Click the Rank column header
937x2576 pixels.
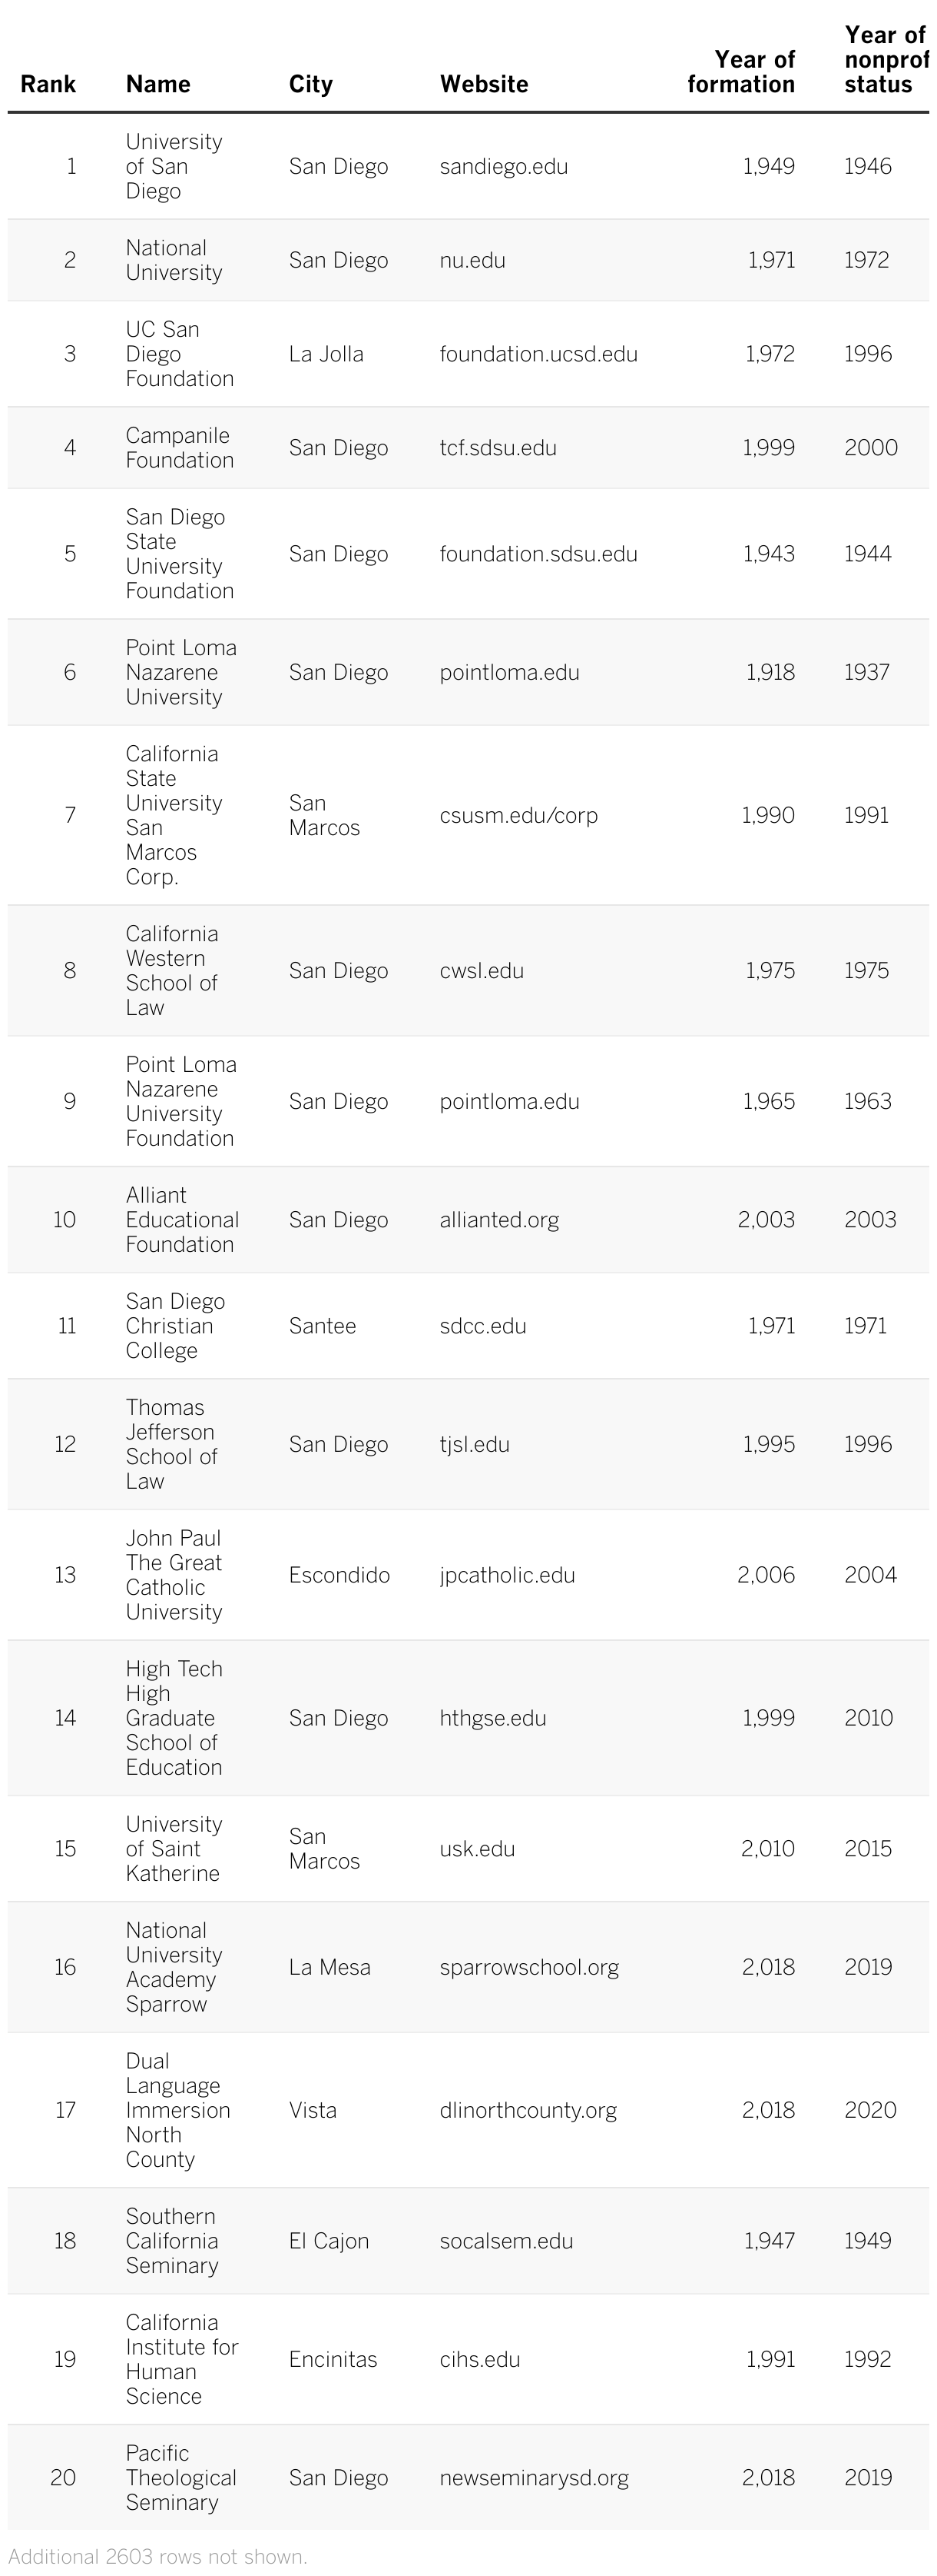coord(48,84)
